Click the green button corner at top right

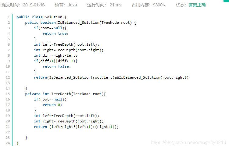226,1
